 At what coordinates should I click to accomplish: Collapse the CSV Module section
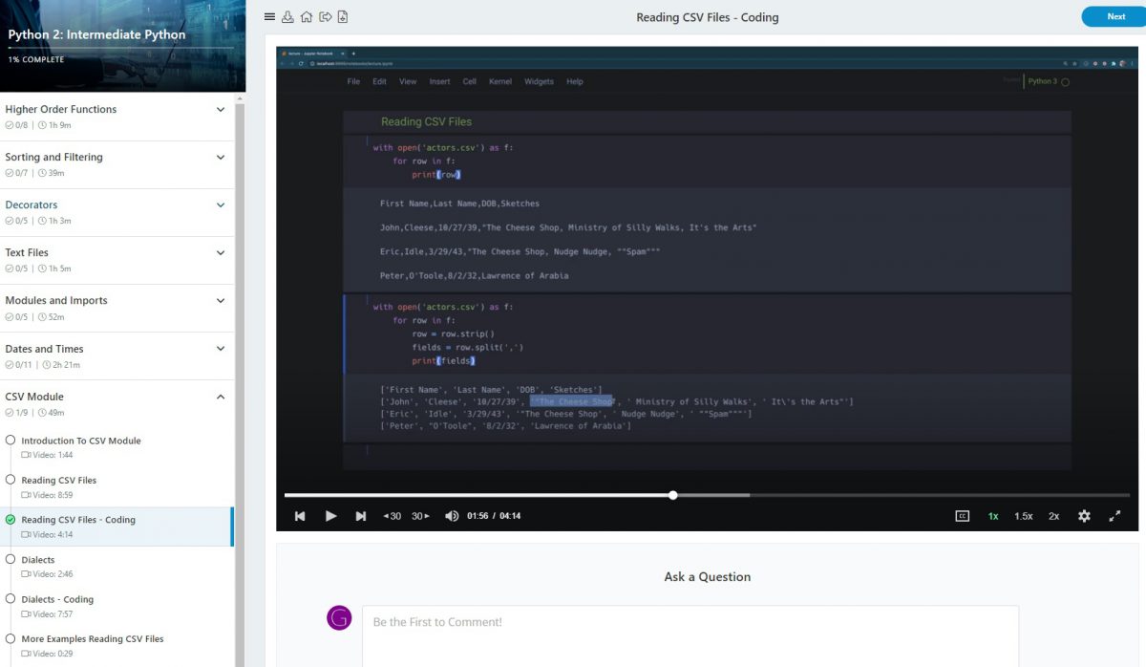pyautogui.click(x=221, y=396)
